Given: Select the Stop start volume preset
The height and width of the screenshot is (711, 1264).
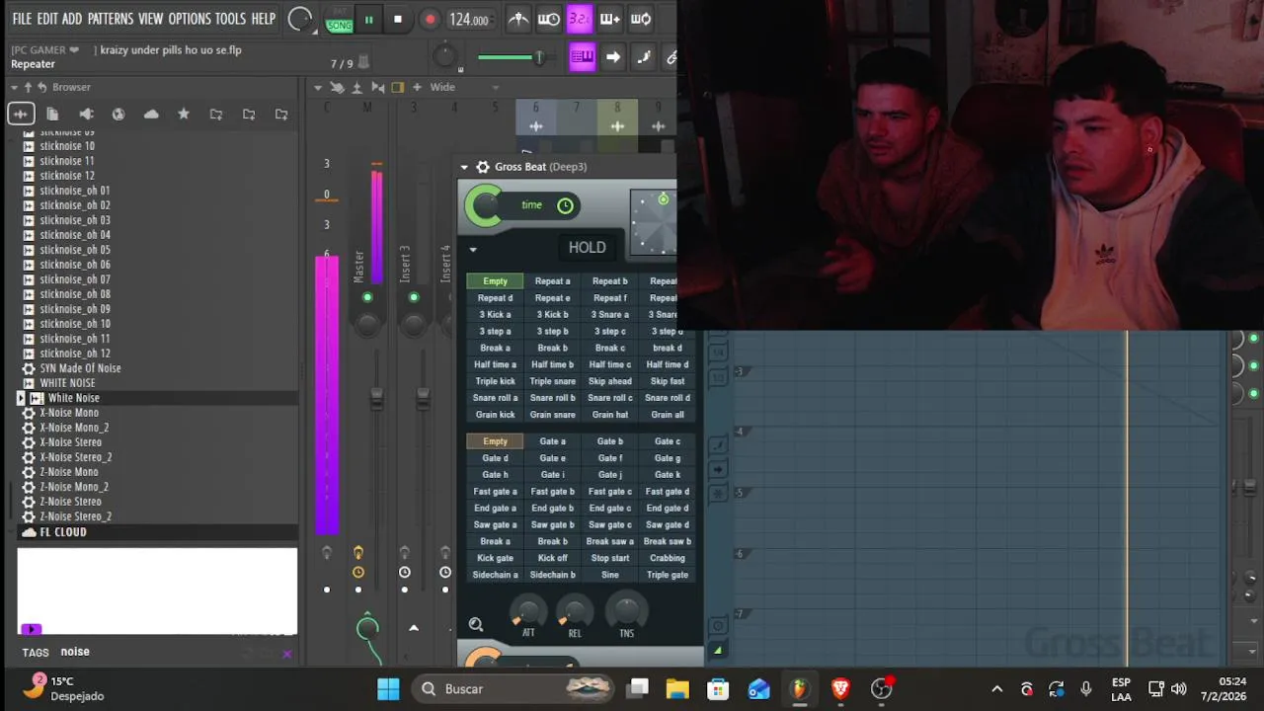Looking at the screenshot, I should [x=610, y=558].
